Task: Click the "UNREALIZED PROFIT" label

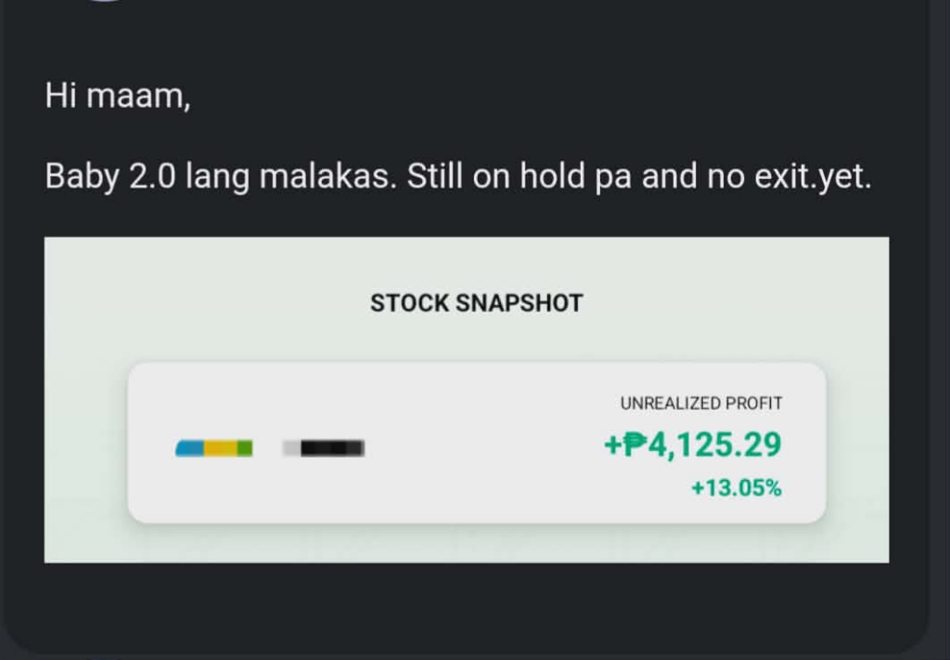Action: point(701,404)
